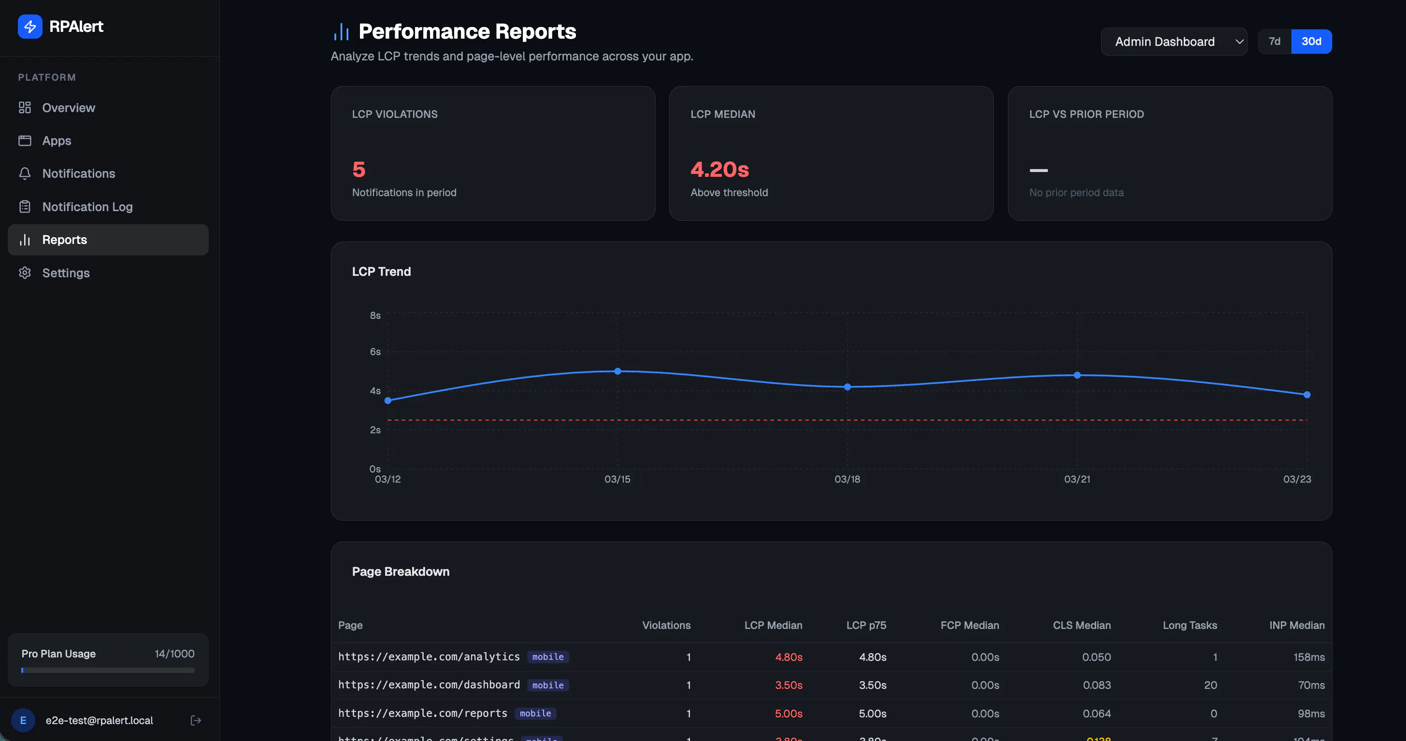This screenshot has width=1406, height=741.
Task: Click the Apps window icon
Action: (x=25, y=140)
